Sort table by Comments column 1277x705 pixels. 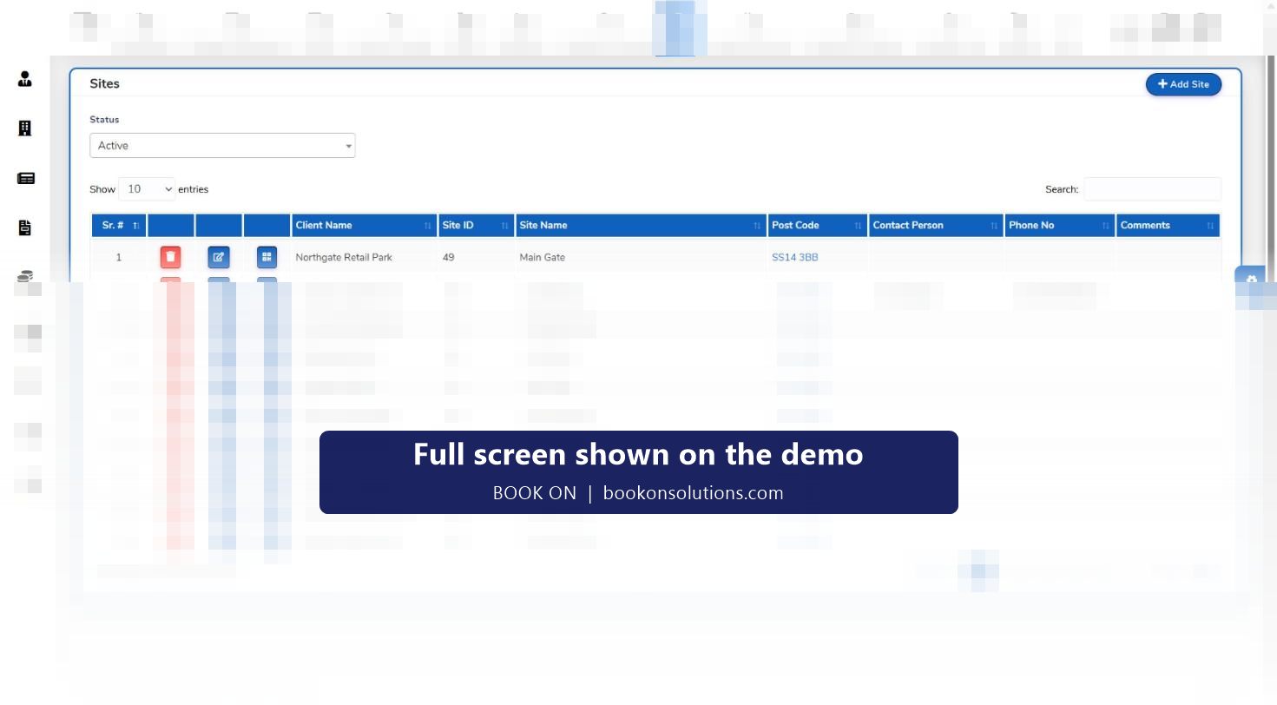click(1168, 226)
